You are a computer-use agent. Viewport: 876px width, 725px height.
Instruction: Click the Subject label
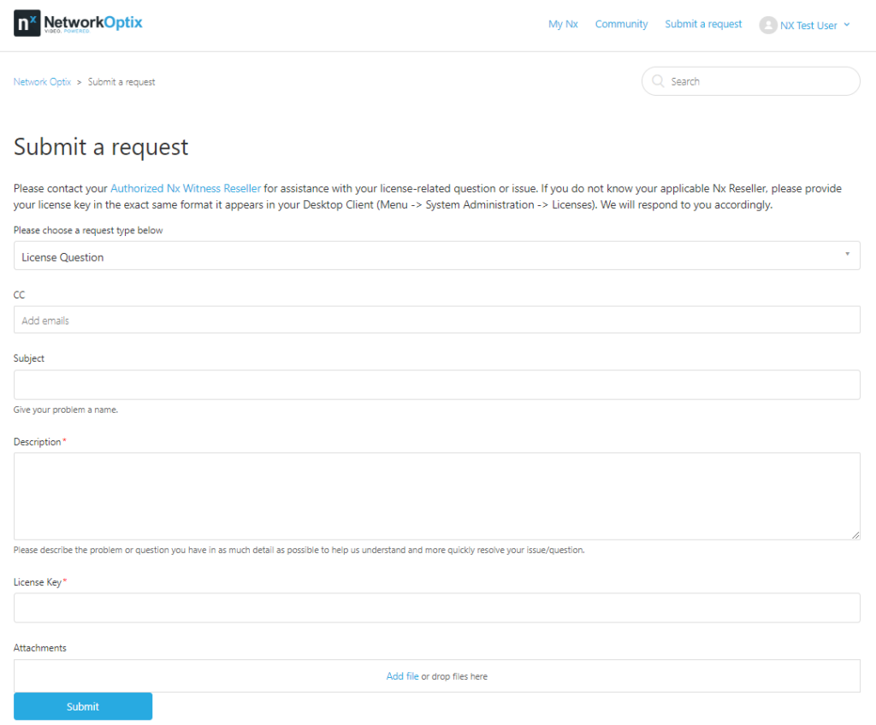28,358
